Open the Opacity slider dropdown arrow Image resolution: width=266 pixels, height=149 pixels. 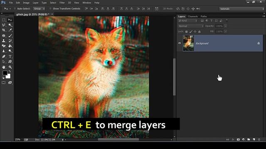point(225,26)
